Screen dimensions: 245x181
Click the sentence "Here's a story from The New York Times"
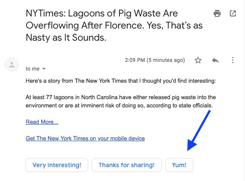tap(121, 81)
